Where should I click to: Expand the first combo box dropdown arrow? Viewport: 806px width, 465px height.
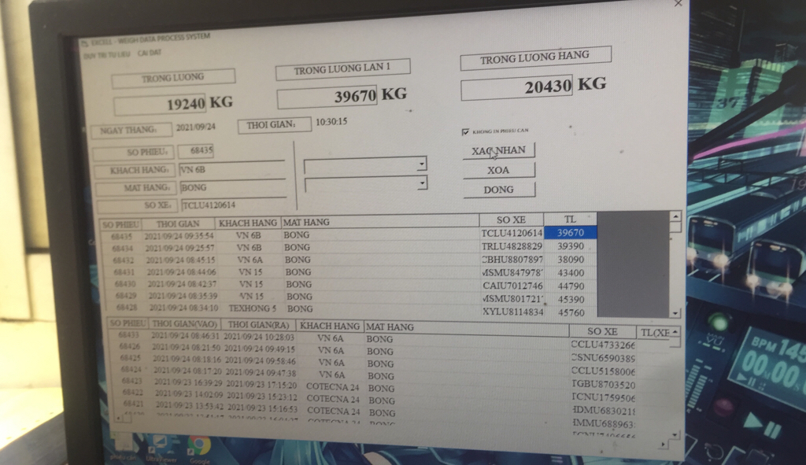click(x=422, y=164)
